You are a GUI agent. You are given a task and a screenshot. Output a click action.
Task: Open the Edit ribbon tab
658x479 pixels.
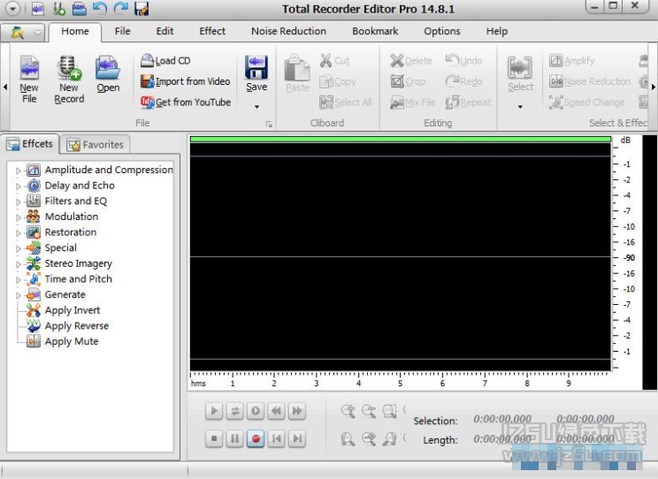164,32
